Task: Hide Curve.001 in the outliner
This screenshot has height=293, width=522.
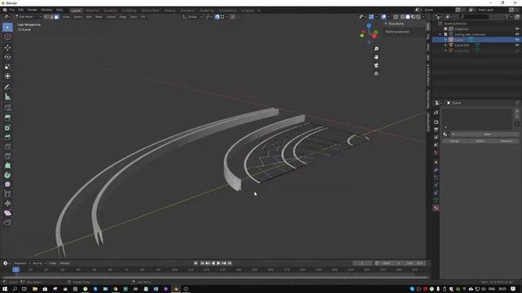Action: coord(517,46)
